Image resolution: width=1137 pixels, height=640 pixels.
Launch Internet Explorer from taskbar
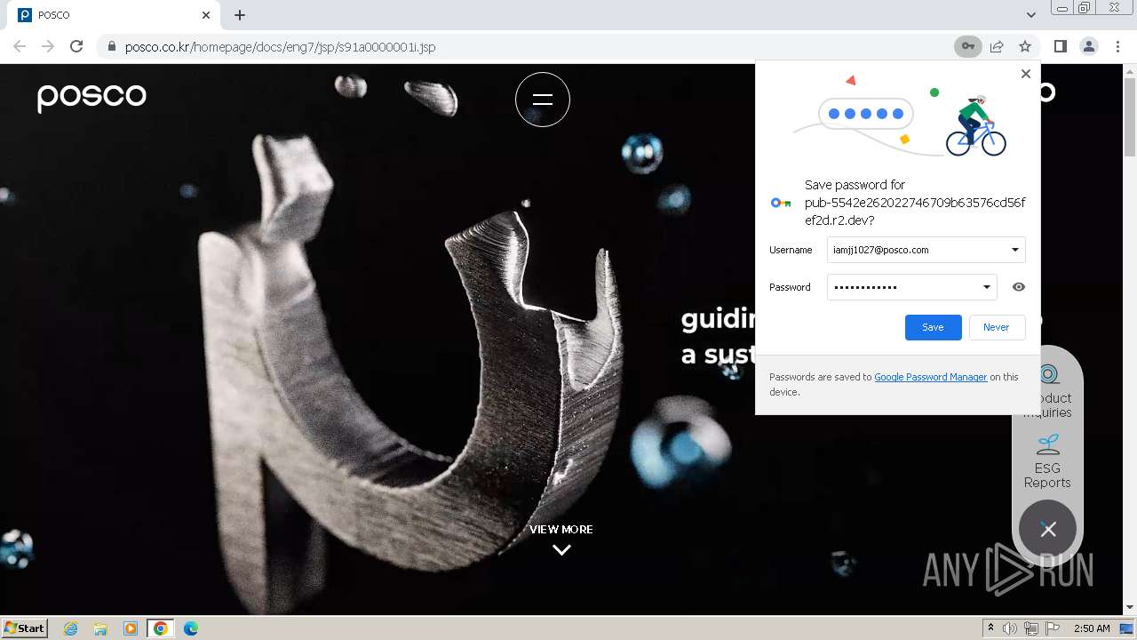(70, 628)
